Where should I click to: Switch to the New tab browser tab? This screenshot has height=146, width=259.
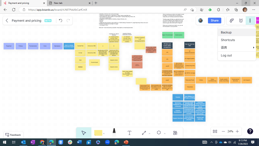(x=69, y=3)
